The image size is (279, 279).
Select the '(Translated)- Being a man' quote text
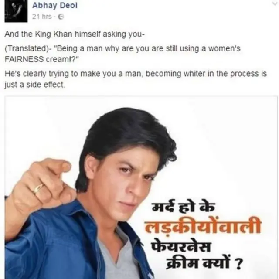(x=122, y=54)
